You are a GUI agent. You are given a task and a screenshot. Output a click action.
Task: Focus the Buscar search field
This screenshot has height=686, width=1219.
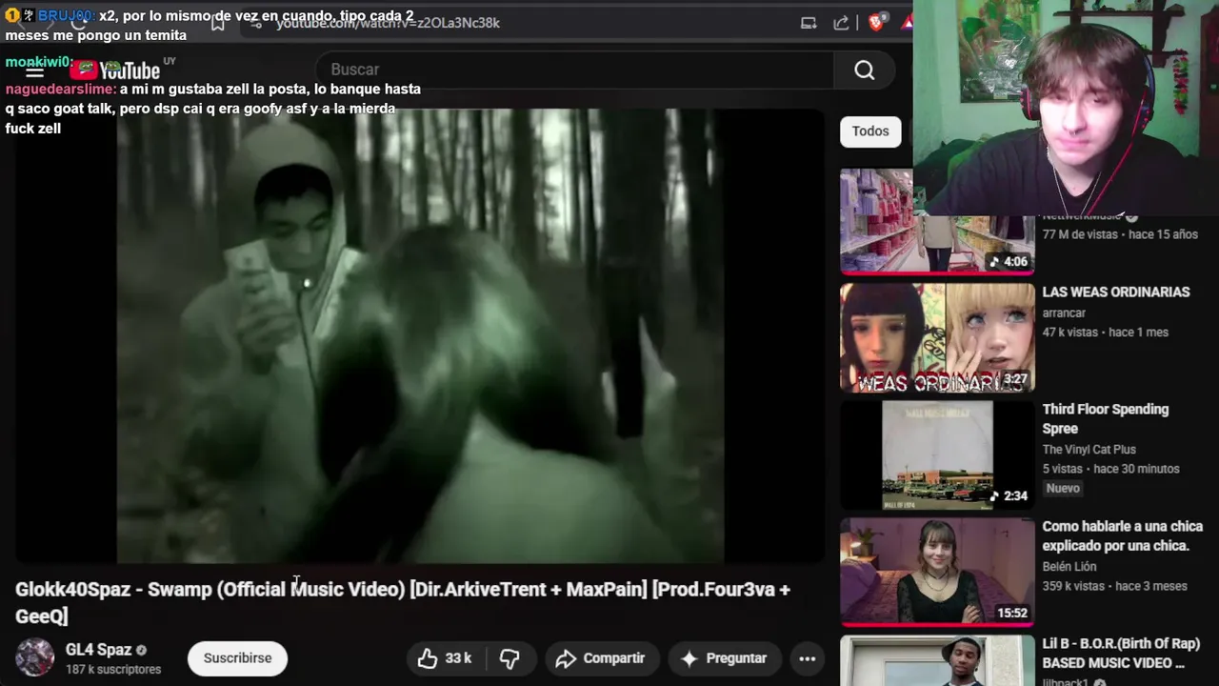[575, 70]
